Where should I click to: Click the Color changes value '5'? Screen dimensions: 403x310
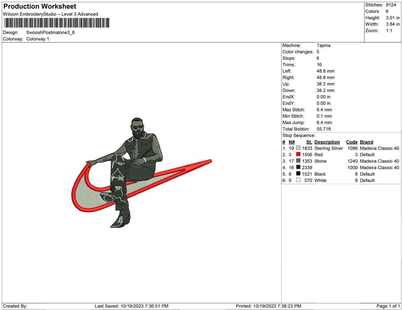pyautogui.click(x=318, y=52)
